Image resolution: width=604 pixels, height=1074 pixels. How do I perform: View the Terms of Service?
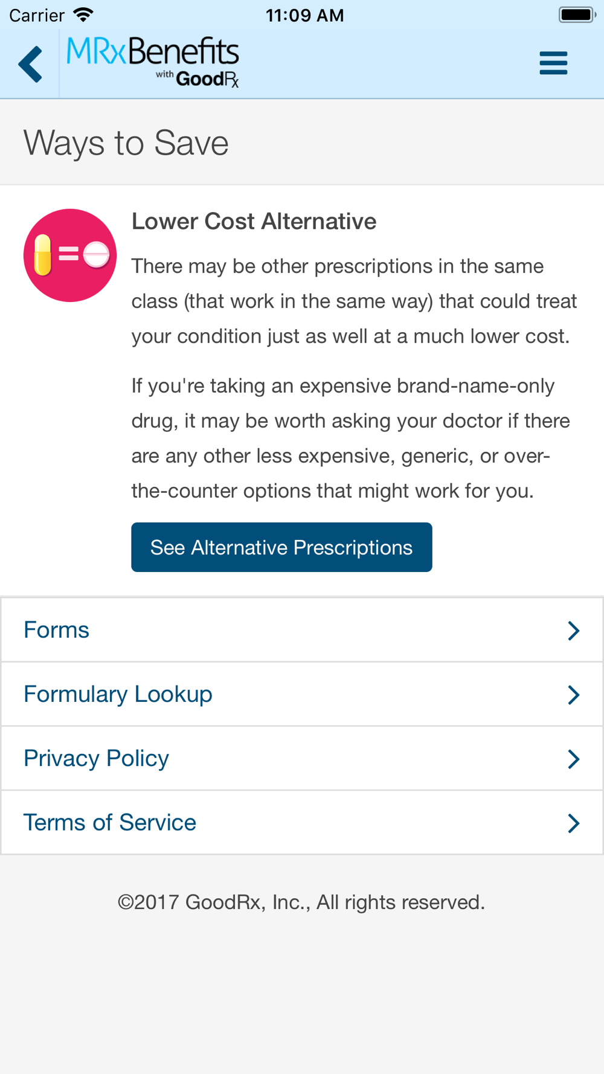click(x=110, y=822)
